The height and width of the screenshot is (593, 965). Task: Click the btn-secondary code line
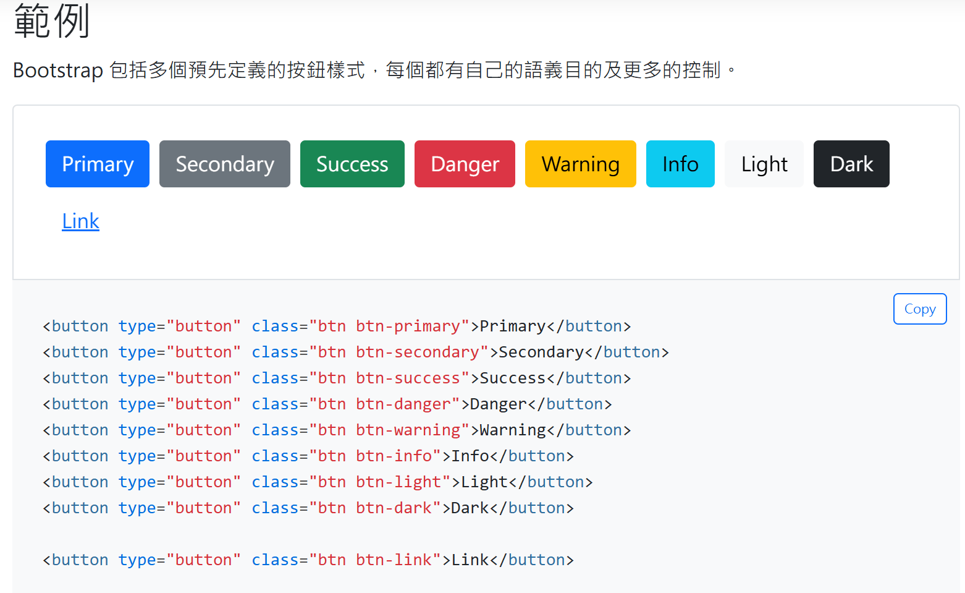pyautogui.click(x=356, y=352)
